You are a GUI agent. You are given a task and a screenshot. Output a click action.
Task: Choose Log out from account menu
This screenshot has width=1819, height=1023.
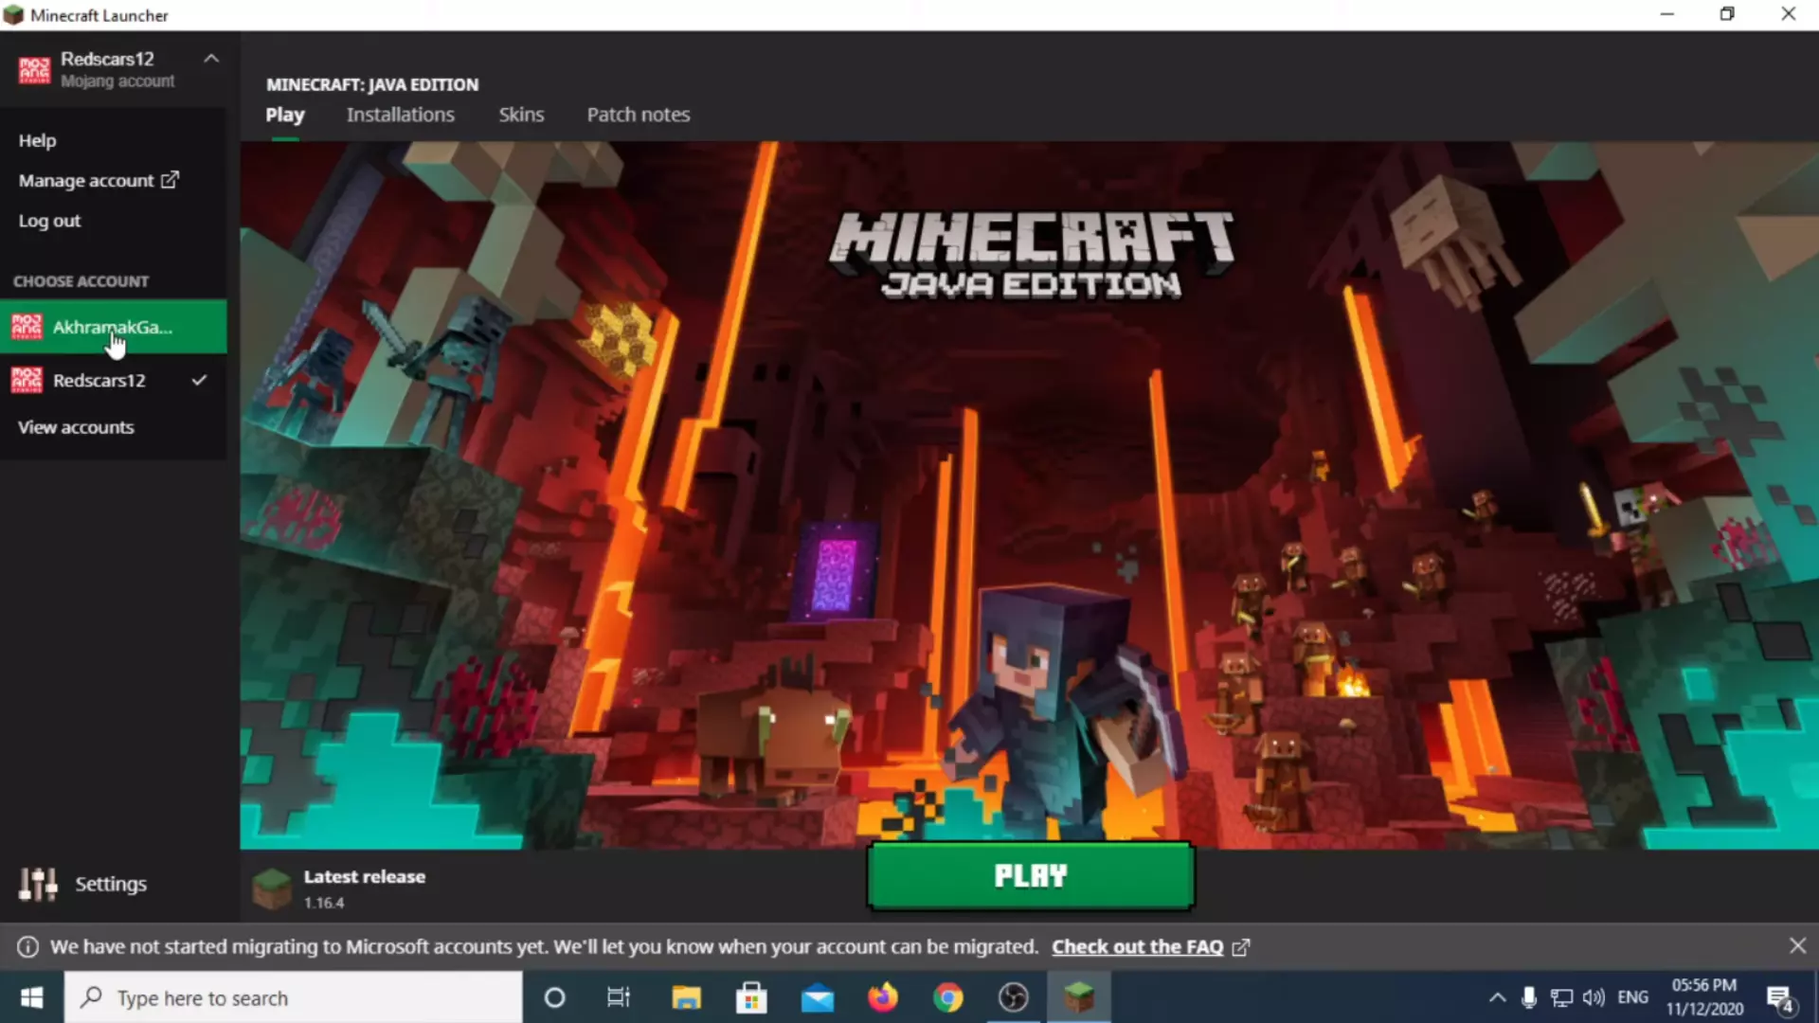(x=49, y=221)
